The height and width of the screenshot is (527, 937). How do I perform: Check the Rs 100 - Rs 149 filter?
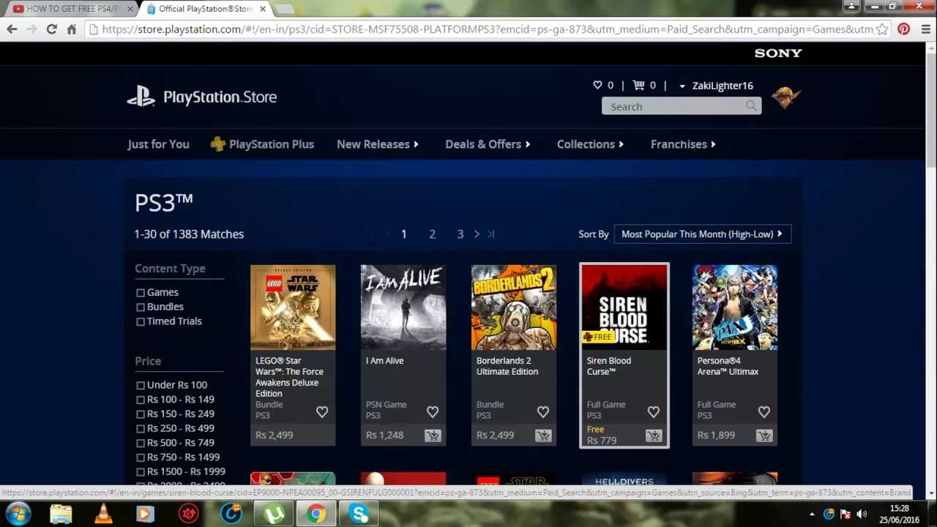[x=141, y=400]
